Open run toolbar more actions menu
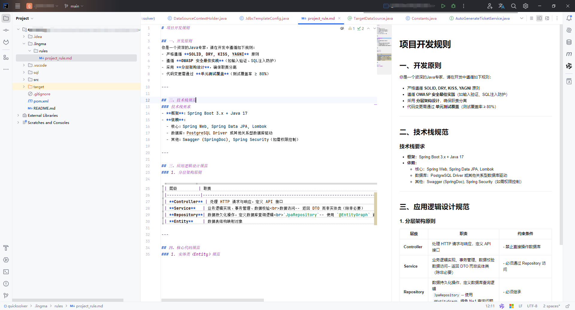Image resolution: width=575 pixels, height=310 pixels. (464, 6)
